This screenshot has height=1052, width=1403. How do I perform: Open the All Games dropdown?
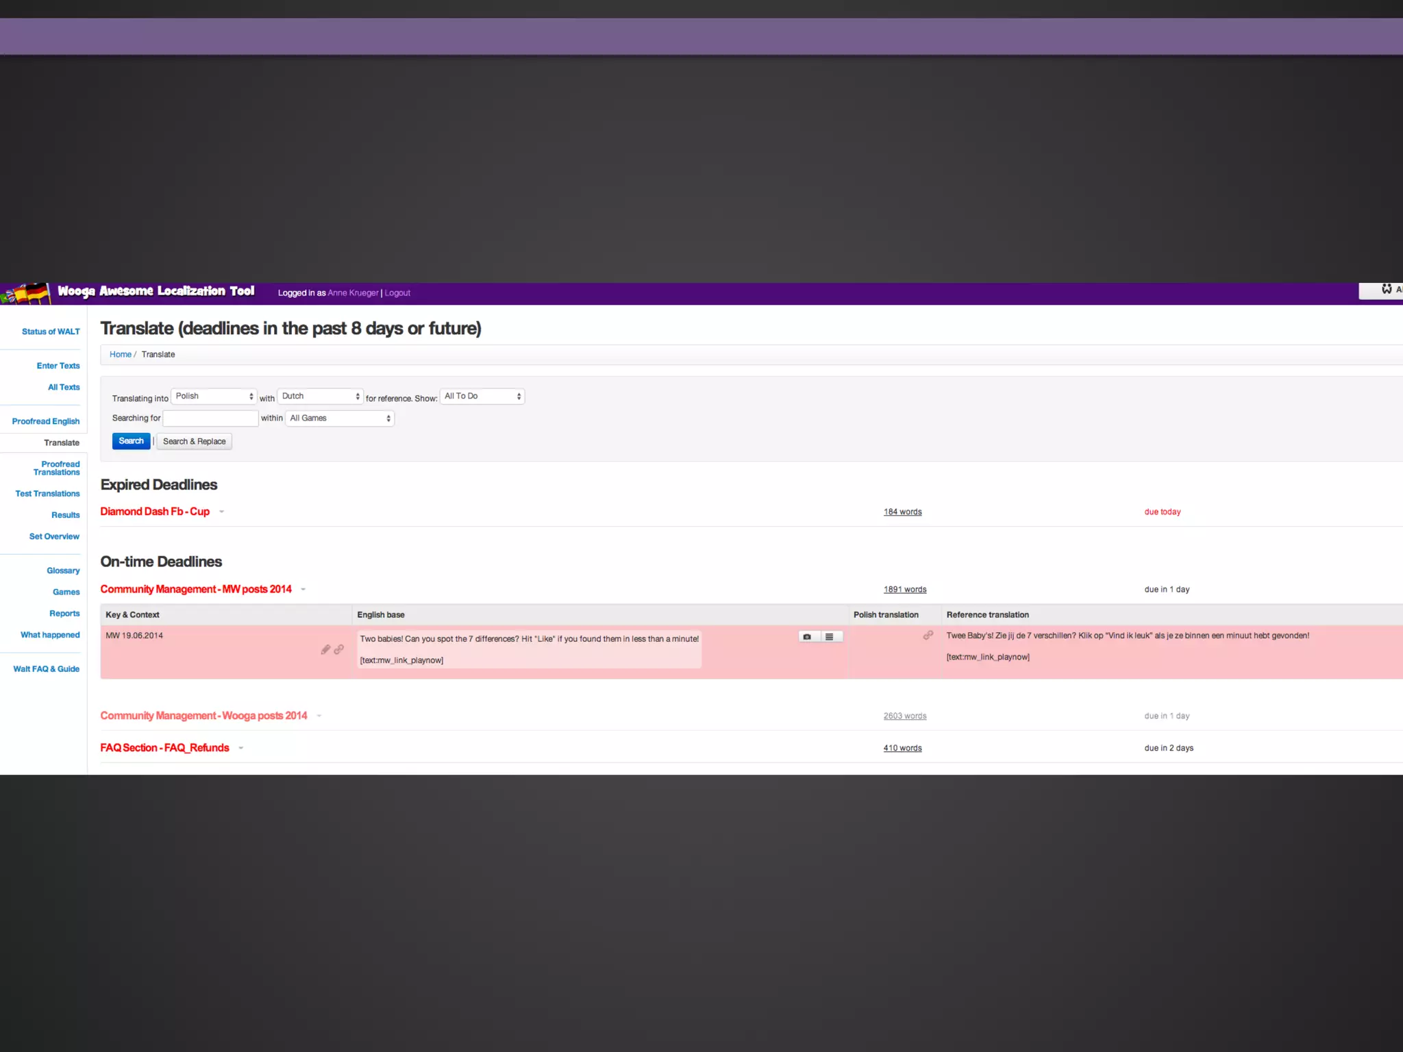pyautogui.click(x=340, y=418)
